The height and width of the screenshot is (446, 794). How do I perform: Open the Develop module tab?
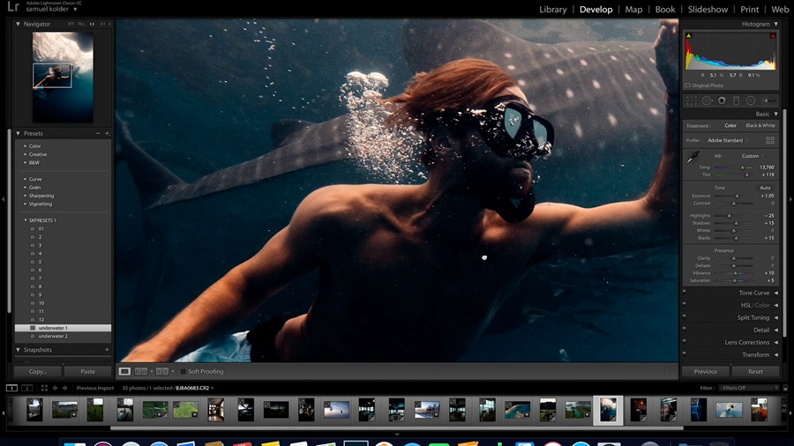coord(596,9)
